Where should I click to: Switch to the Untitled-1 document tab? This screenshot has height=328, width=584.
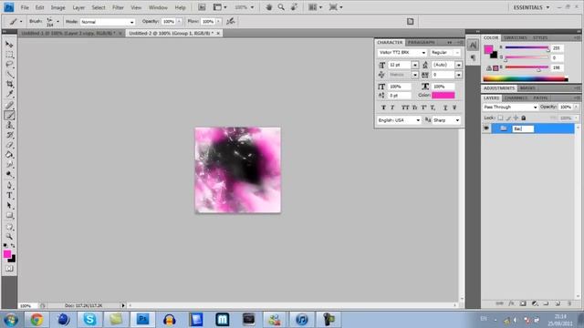click(68, 33)
